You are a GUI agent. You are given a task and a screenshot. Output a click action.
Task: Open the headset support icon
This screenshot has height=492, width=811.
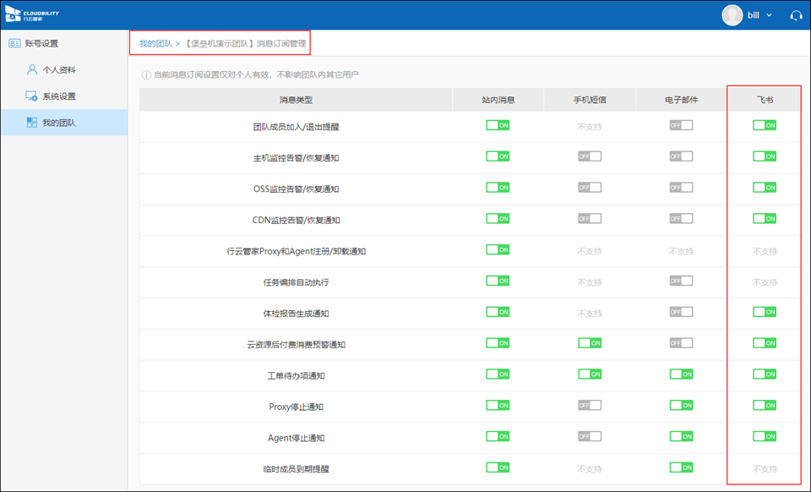[795, 15]
